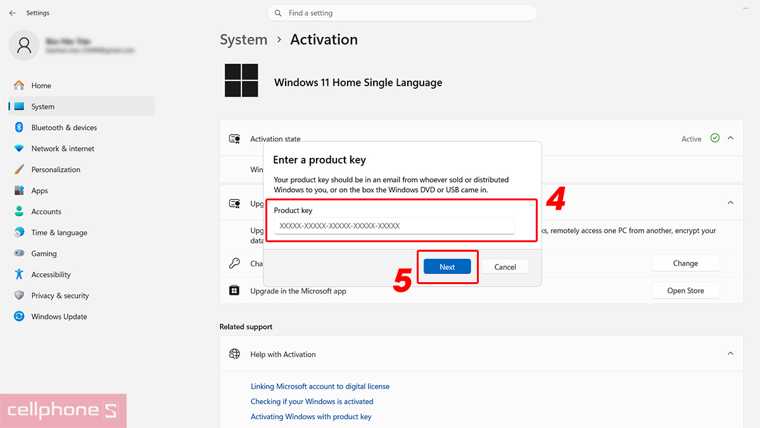Click the Accessibility figure icon
The image size is (760, 428).
[x=19, y=275]
